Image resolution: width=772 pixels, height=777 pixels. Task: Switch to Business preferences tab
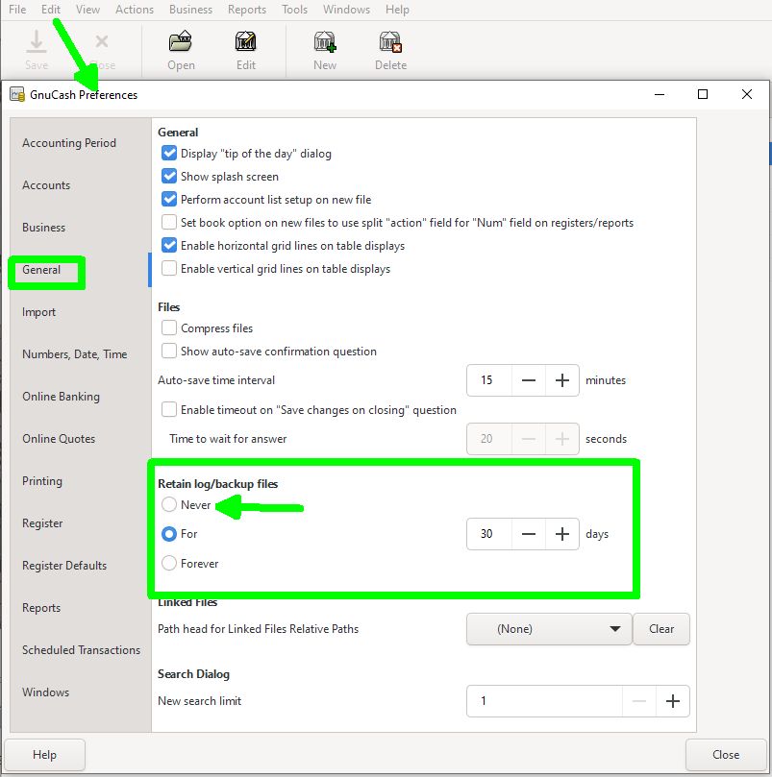tap(80, 228)
